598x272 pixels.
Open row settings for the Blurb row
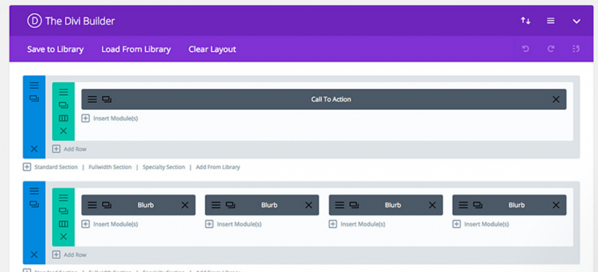[63, 198]
